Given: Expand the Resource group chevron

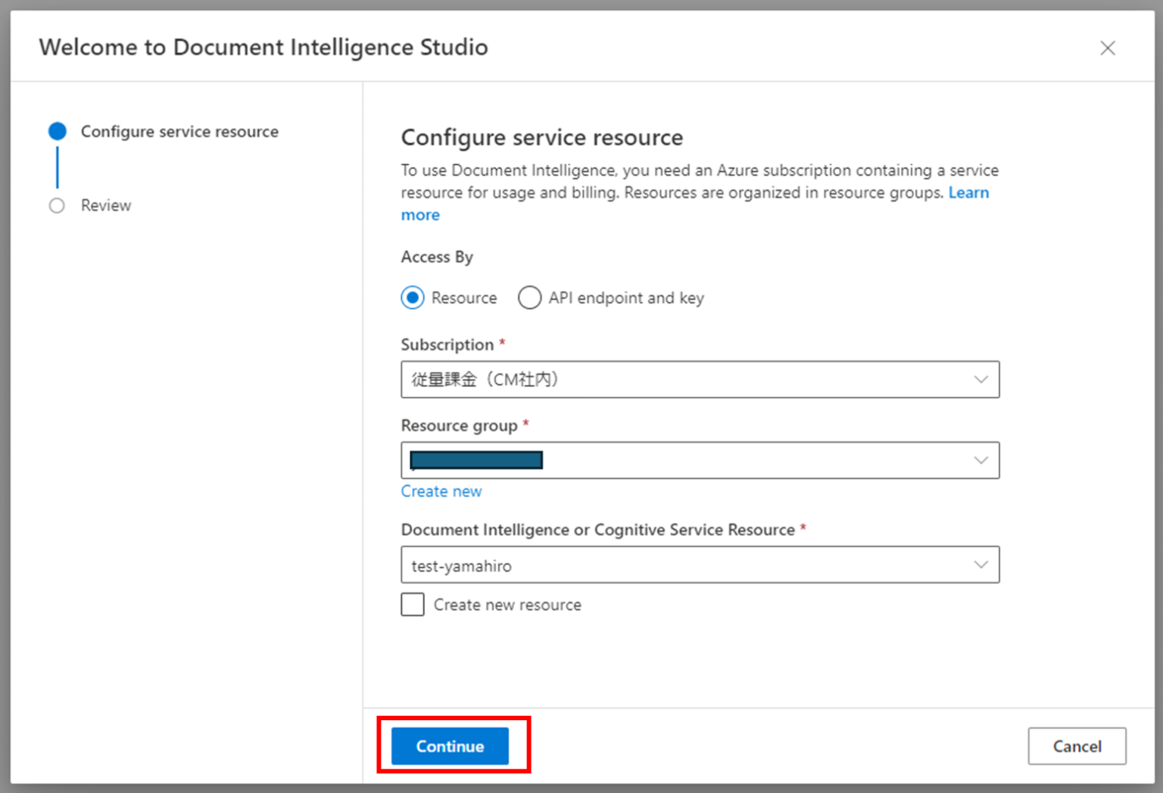Looking at the screenshot, I should 981,460.
